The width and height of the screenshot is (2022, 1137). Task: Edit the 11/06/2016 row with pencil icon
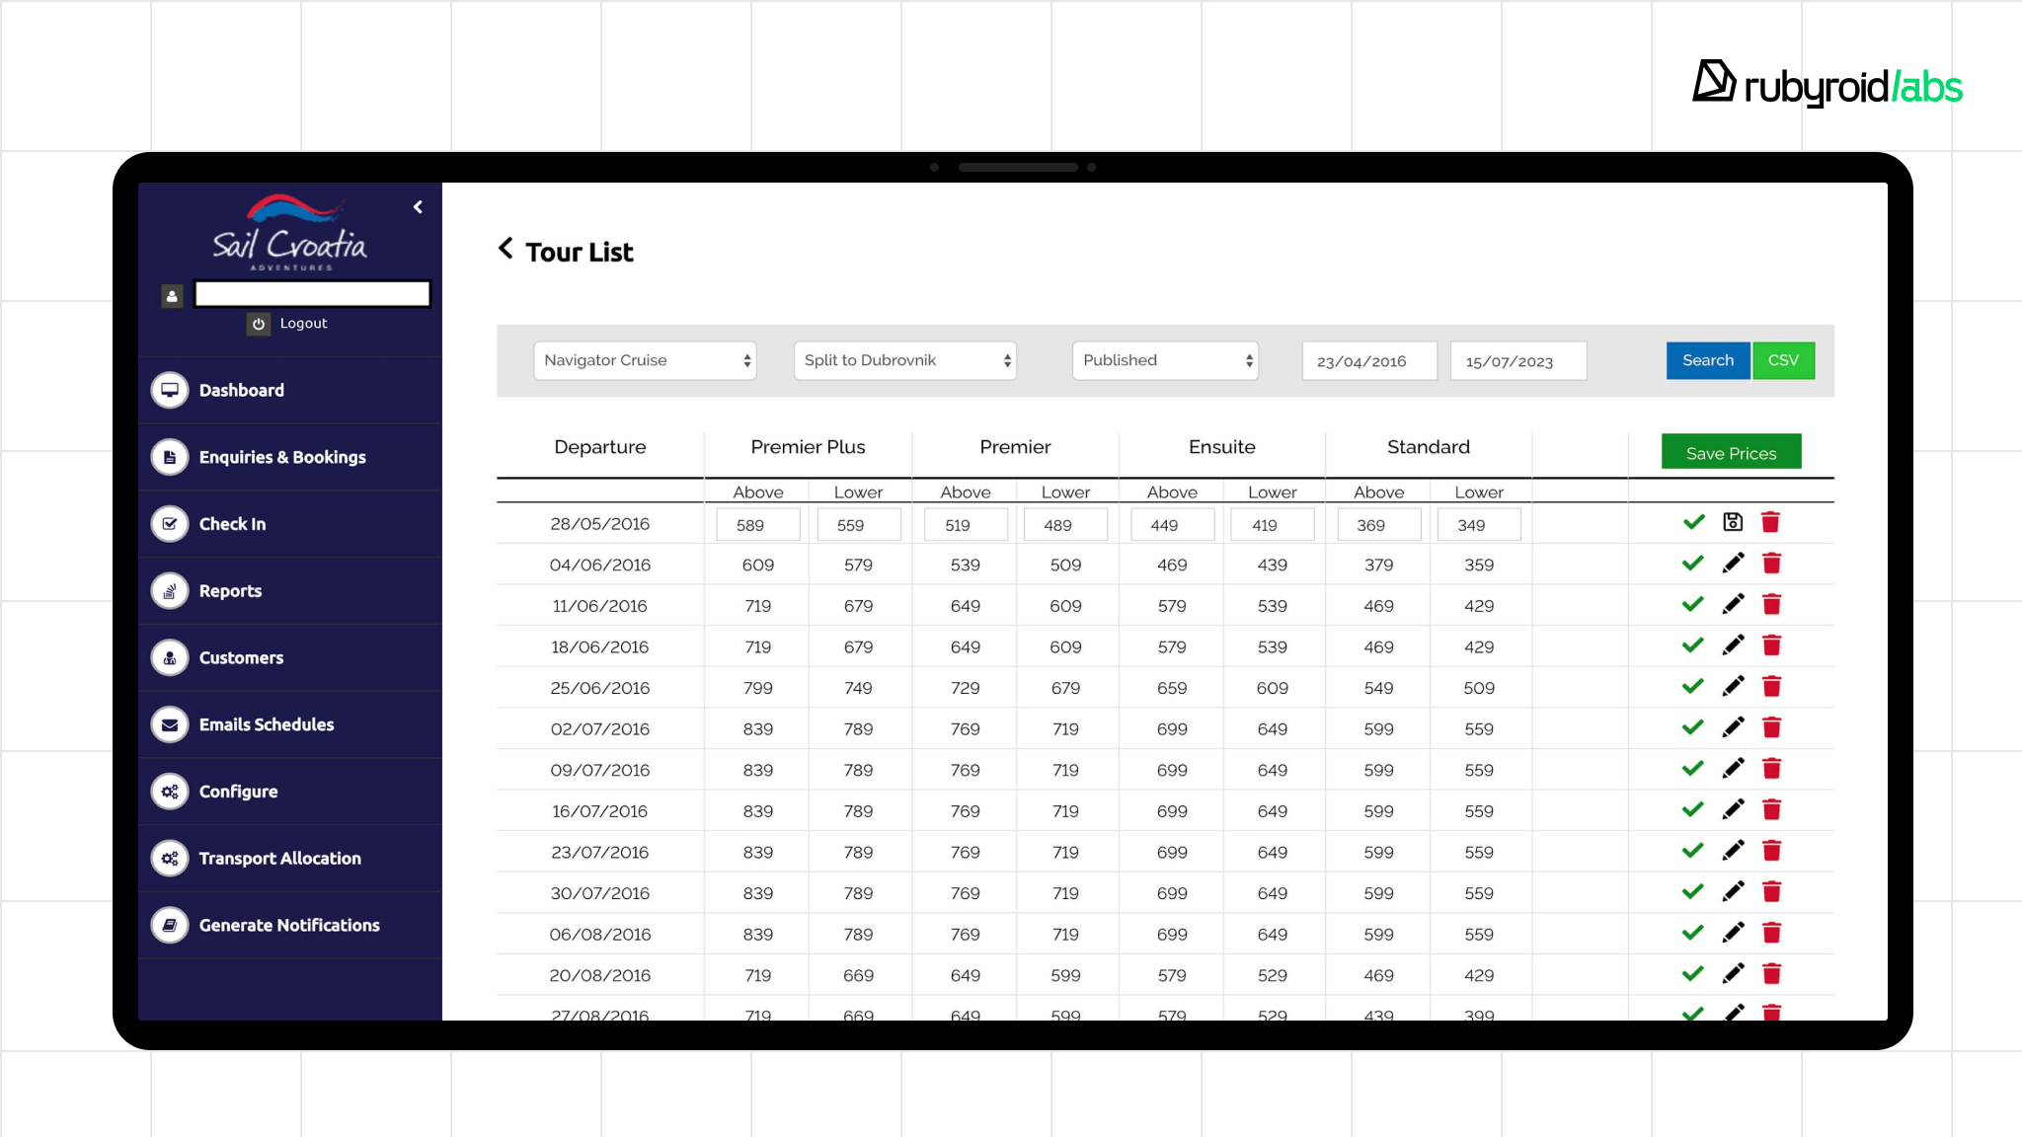(x=1733, y=604)
